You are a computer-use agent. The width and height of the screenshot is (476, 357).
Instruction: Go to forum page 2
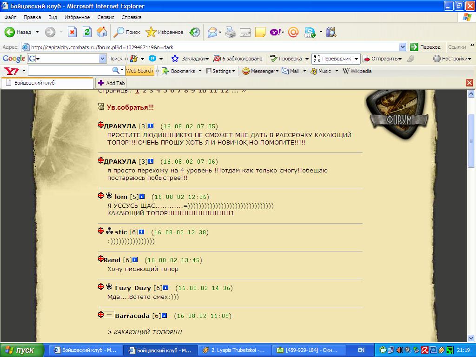pyautogui.click(x=145, y=91)
